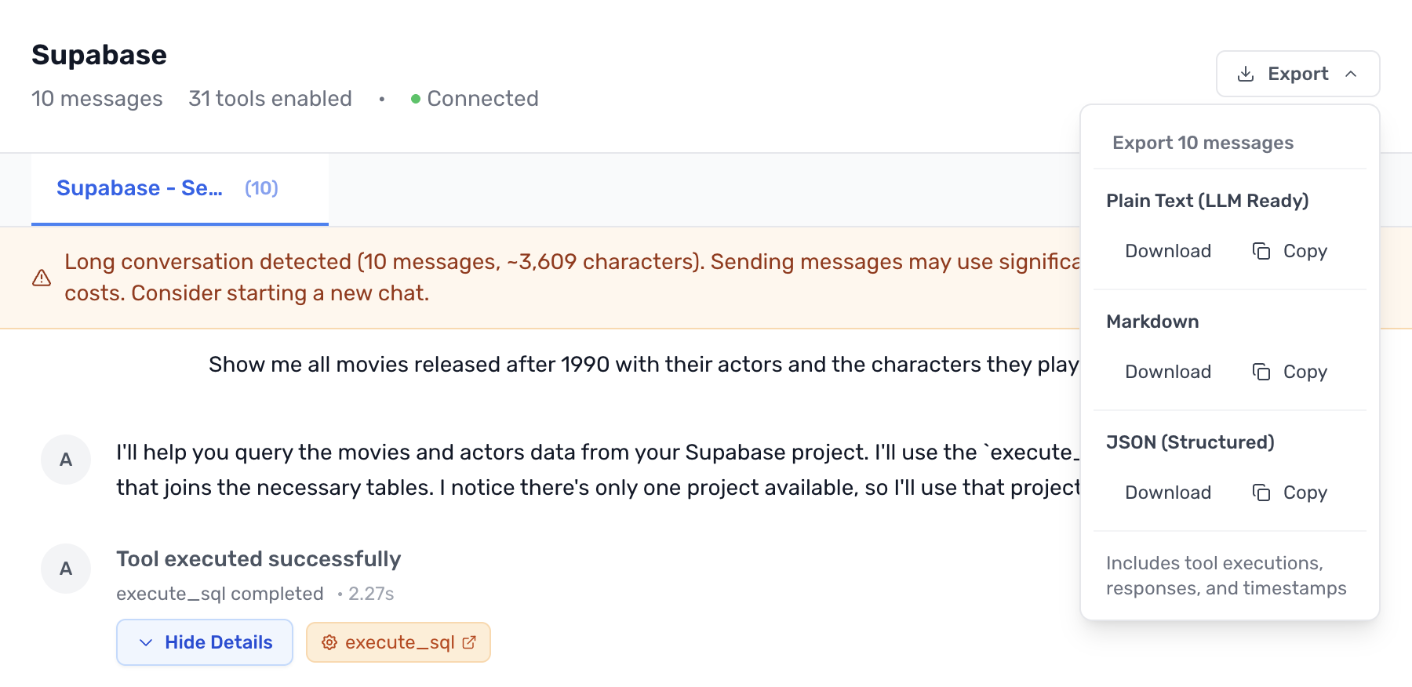
Task: Download the JSON (Structured) export
Action: click(x=1167, y=493)
